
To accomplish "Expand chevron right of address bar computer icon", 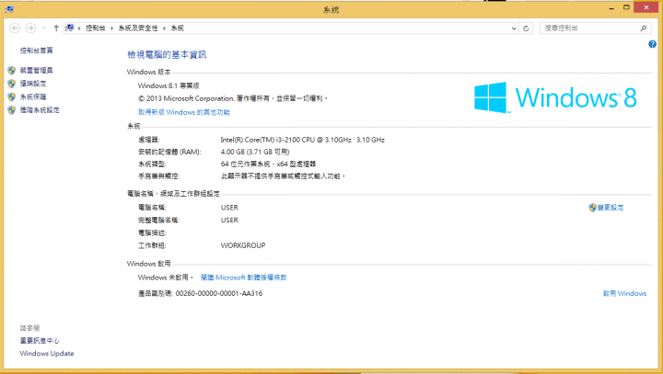I will pyautogui.click(x=79, y=28).
